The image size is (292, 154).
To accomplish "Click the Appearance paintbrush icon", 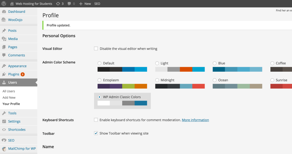I will coord(4,66).
